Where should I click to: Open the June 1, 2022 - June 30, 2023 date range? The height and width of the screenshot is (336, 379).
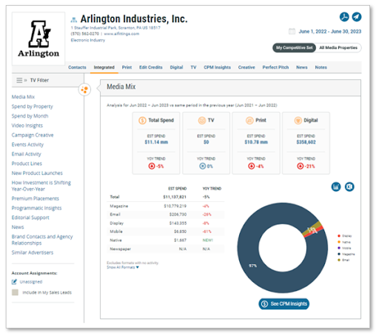(x=330, y=31)
